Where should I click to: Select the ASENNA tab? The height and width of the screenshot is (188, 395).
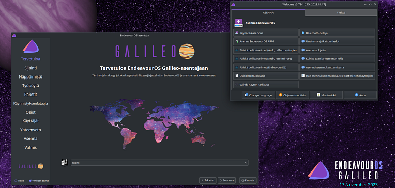pos(268,12)
